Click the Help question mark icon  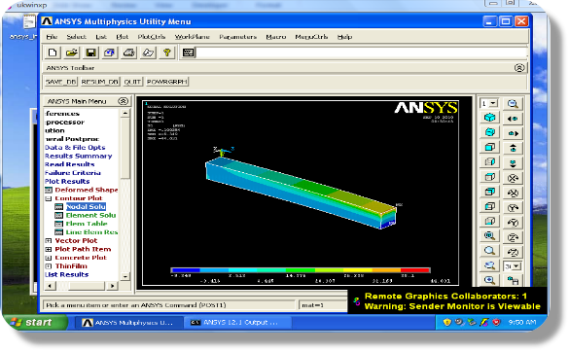coord(167,53)
